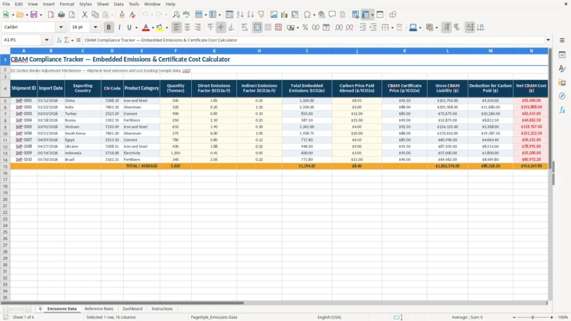Open the Tools menu
571x321 pixels.
[x=134, y=4]
